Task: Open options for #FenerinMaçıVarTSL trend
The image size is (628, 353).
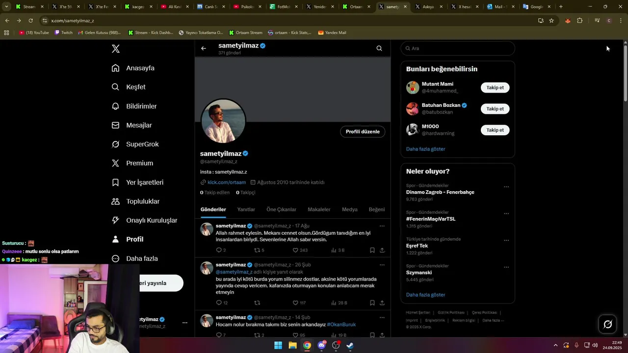Action: [x=506, y=214]
